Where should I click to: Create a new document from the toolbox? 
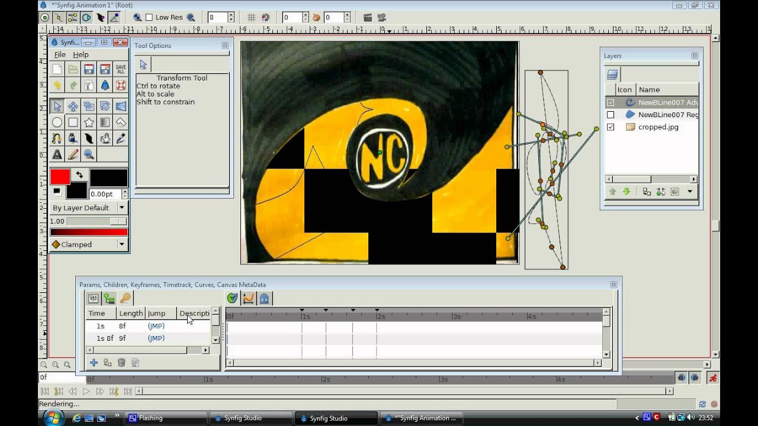57,69
